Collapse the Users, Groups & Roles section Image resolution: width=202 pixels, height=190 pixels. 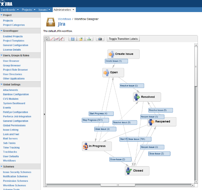(2, 55)
